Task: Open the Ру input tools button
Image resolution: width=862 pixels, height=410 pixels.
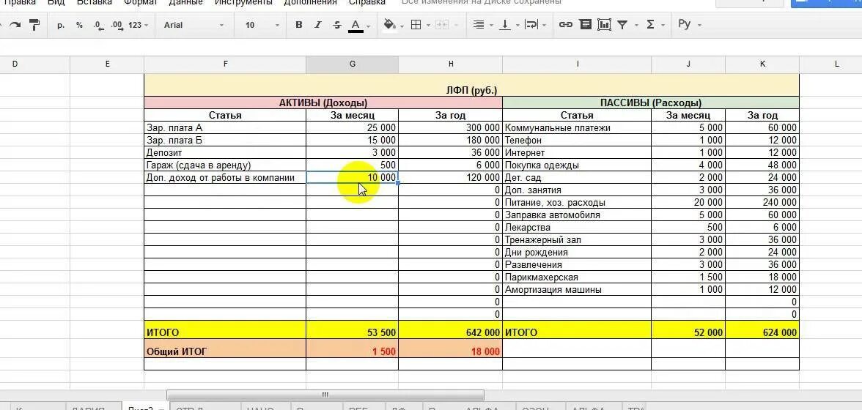Action: [685, 24]
